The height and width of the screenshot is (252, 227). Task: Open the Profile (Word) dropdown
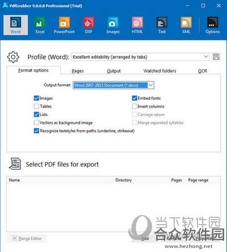[140, 57]
